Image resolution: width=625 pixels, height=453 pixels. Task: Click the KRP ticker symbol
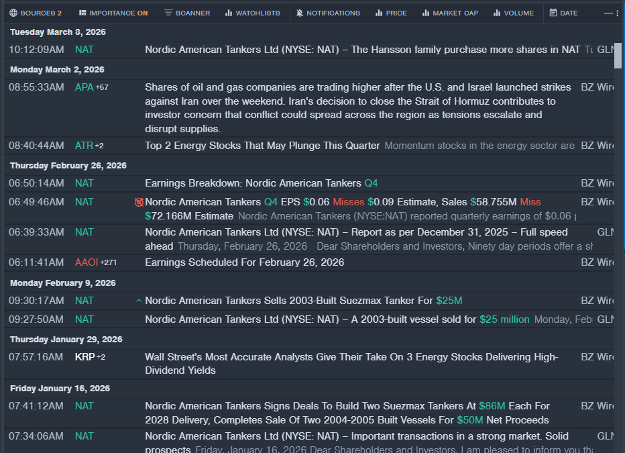point(84,357)
